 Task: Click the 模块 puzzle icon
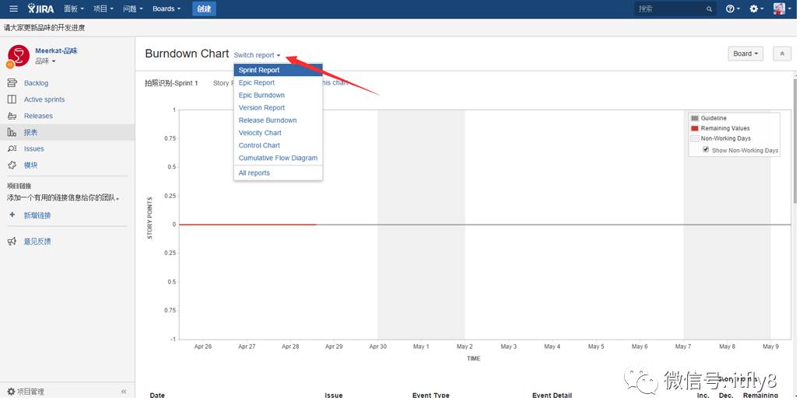click(x=12, y=165)
